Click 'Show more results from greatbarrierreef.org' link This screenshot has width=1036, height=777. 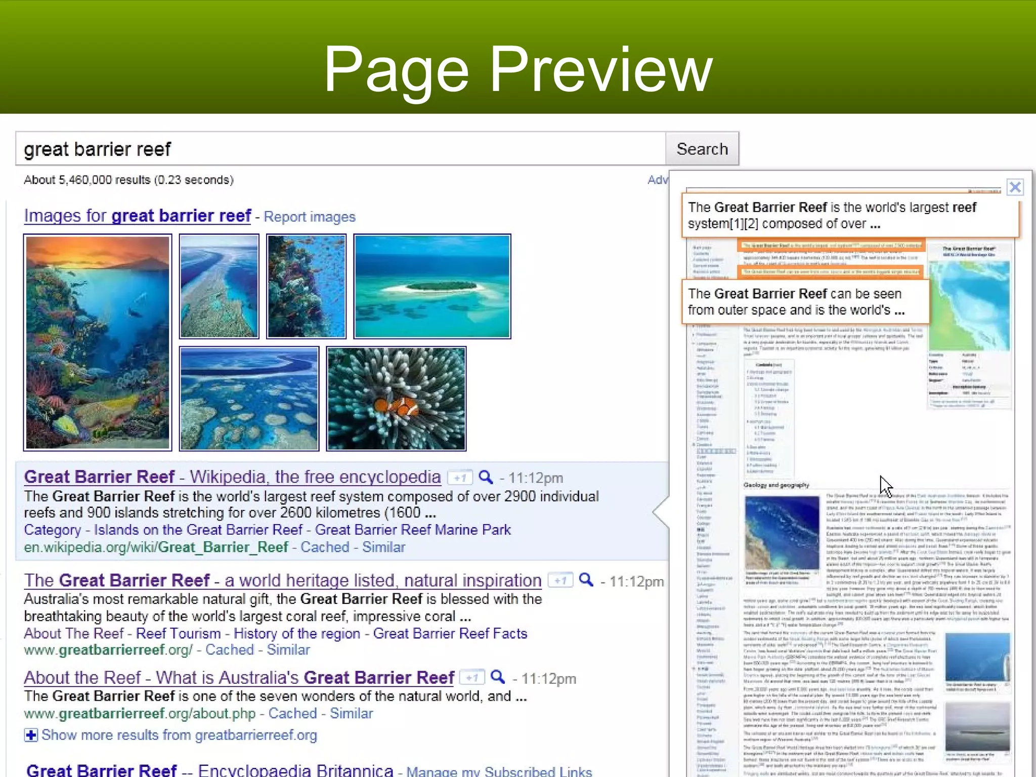pos(179,735)
